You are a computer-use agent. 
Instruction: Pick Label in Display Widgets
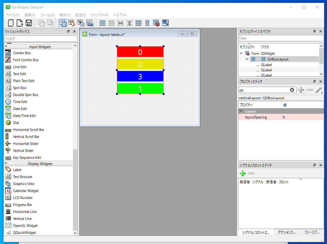pyautogui.click(x=17, y=170)
